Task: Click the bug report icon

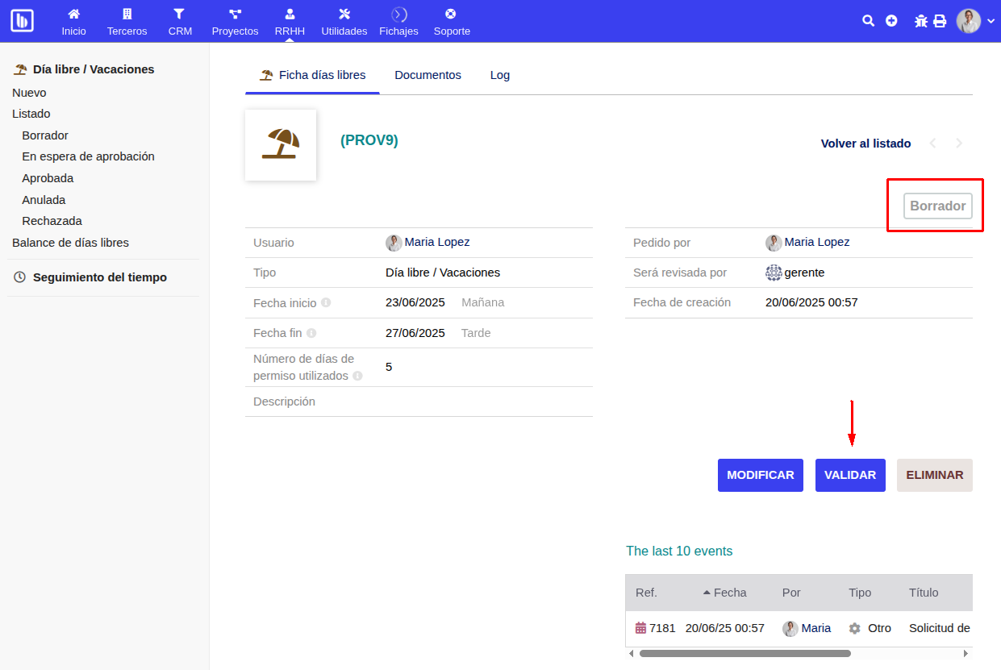Action: pos(921,21)
